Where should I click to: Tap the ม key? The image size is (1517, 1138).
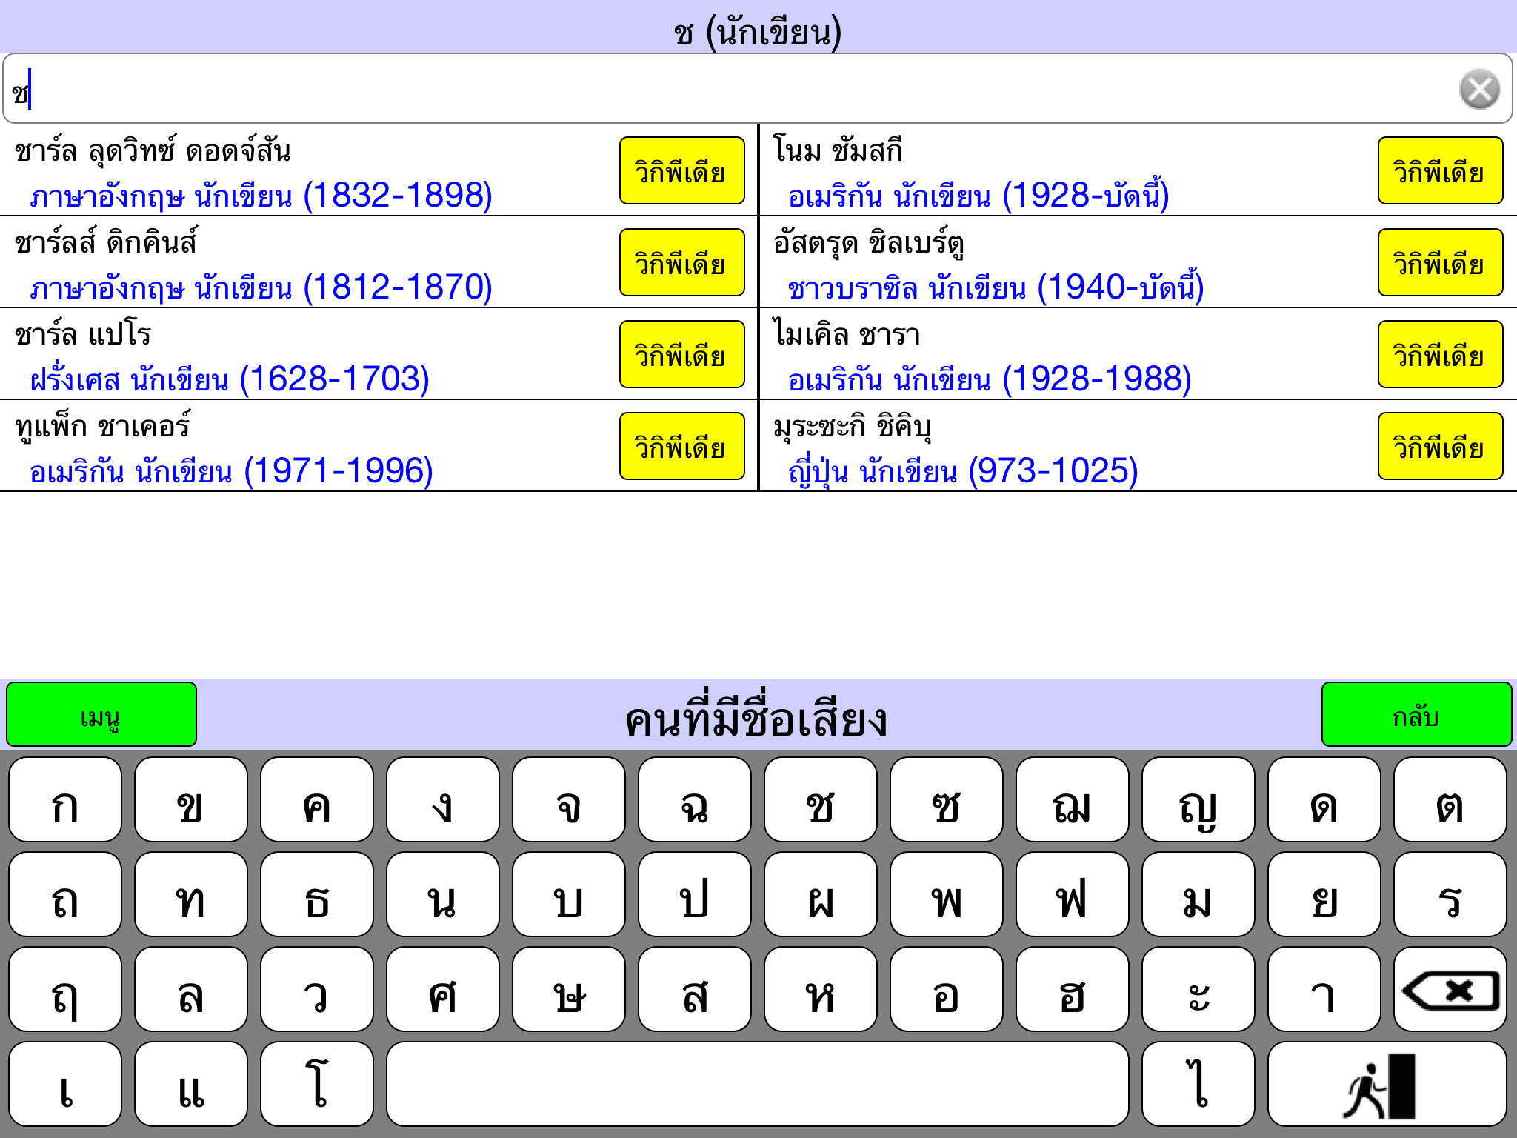point(1198,894)
